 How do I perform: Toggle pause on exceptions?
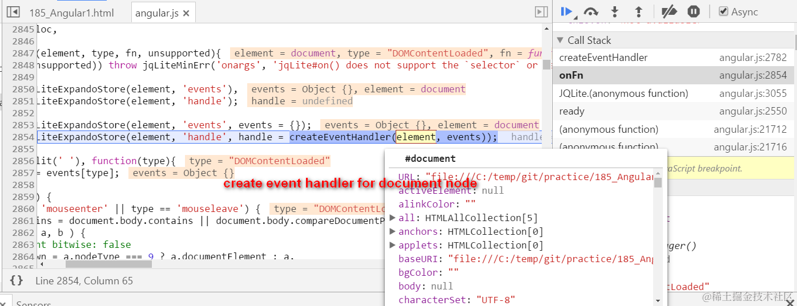point(693,11)
